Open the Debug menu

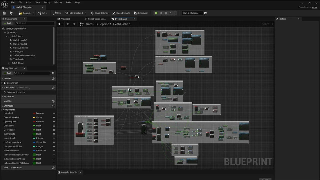47,2
